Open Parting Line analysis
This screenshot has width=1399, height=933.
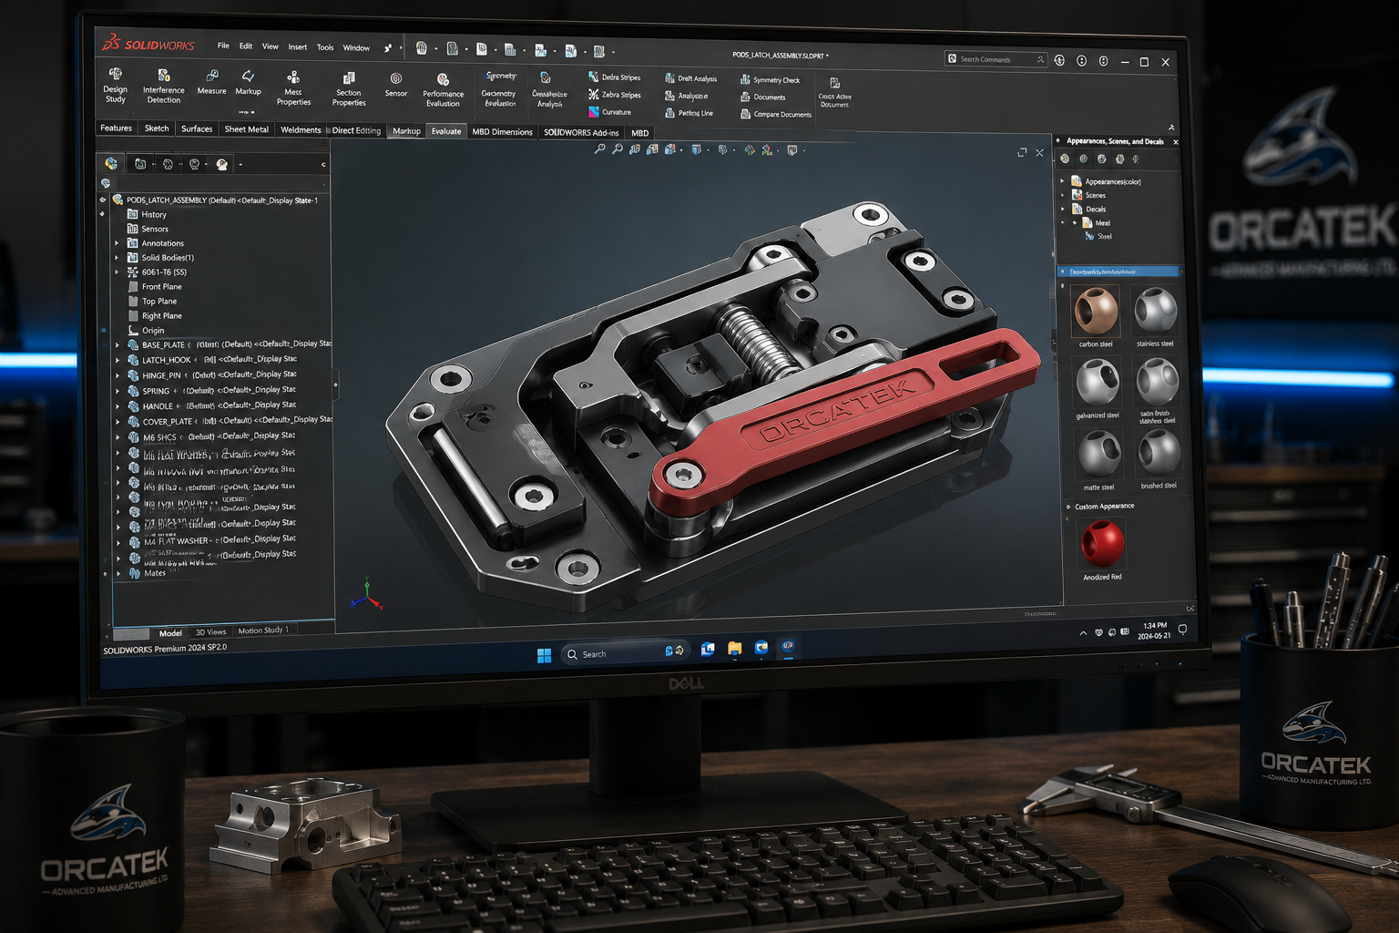[x=689, y=113]
